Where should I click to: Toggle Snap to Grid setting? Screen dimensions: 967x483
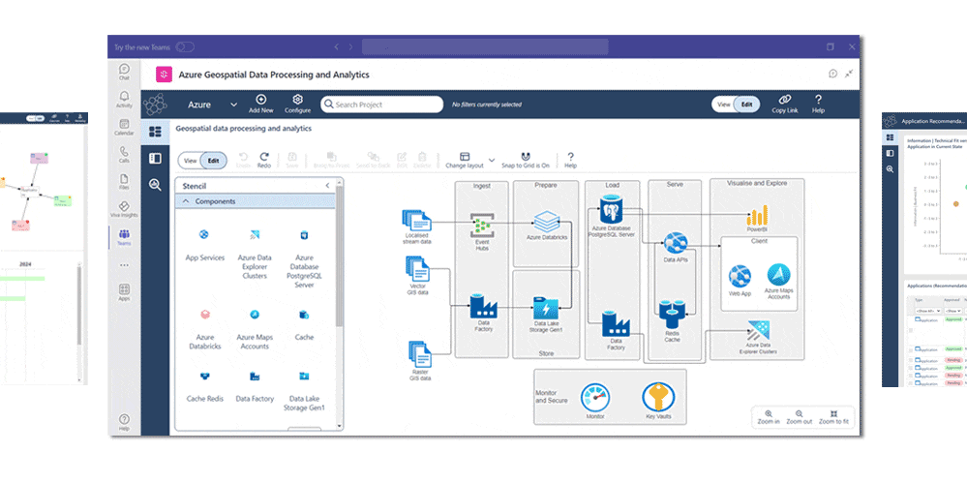pyautogui.click(x=526, y=156)
